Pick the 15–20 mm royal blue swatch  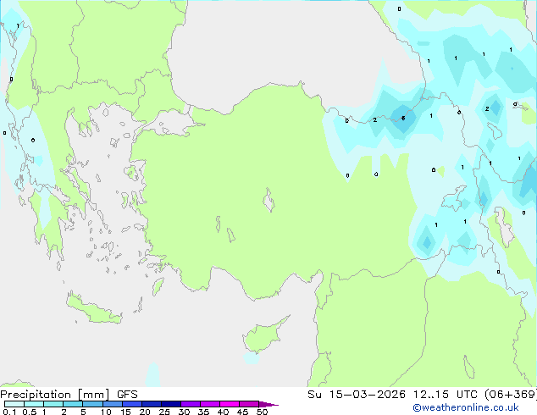pyautogui.click(x=131, y=404)
